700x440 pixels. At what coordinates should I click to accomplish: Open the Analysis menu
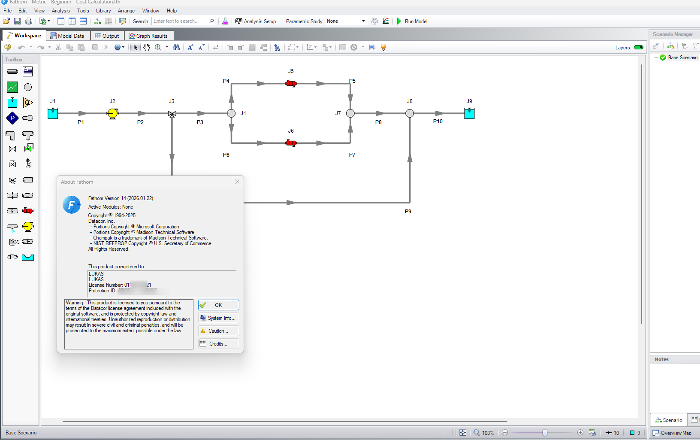[x=60, y=11]
